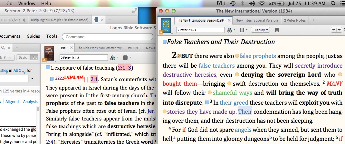
Task: Click the BKC reference box '2 Peter 2:1–3'
Action: [84, 58]
